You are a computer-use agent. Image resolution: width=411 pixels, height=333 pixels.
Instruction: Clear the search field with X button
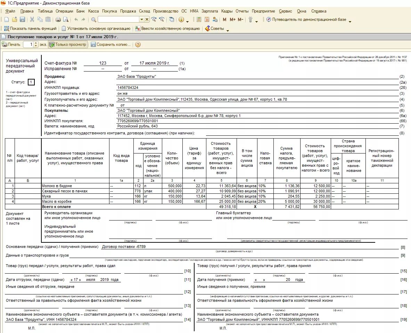pyautogui.click(x=147, y=19)
